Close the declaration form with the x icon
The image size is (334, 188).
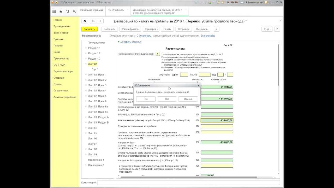tap(280, 20)
